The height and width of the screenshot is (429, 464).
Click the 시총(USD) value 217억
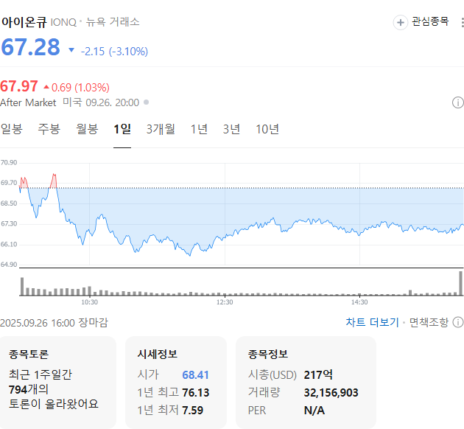tap(318, 374)
